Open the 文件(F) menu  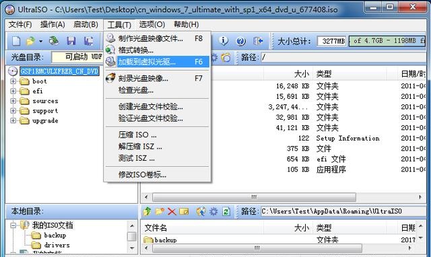pos(20,24)
